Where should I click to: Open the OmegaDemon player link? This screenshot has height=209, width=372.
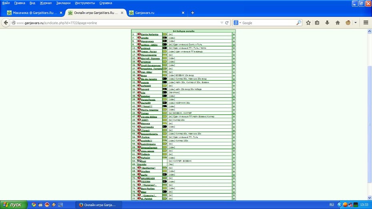pos(149,147)
